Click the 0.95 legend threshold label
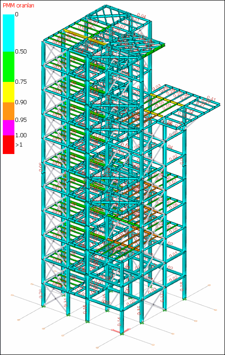Image resolution: width=225 pixels, height=355 pixels. pos(20,120)
